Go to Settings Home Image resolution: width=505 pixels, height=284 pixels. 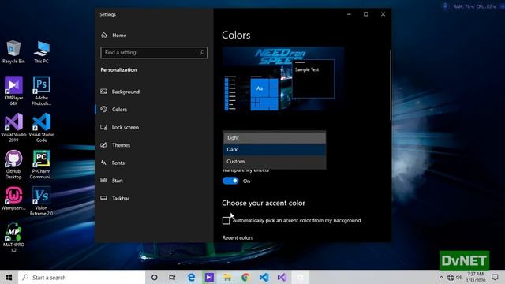click(114, 35)
